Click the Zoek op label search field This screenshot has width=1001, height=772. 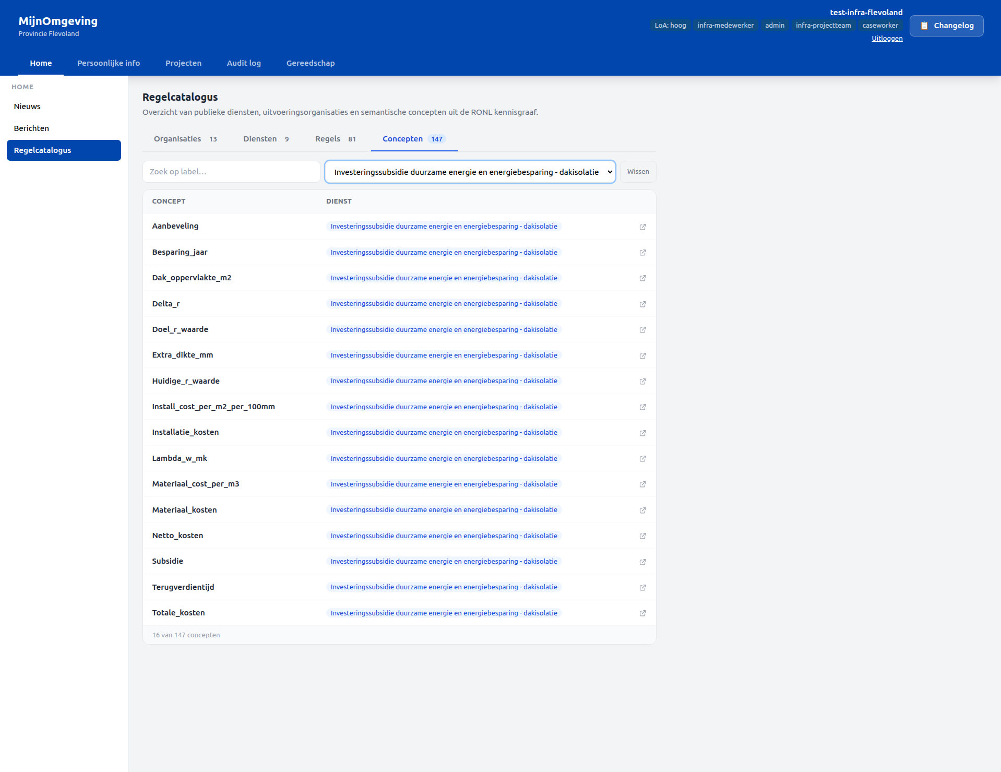[231, 171]
